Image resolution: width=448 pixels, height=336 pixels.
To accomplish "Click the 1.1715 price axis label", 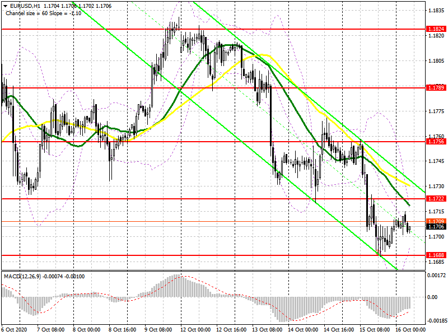I will click(436, 212).
